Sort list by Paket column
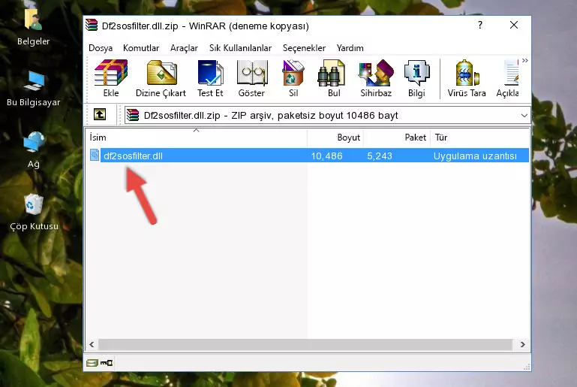 coord(397,138)
